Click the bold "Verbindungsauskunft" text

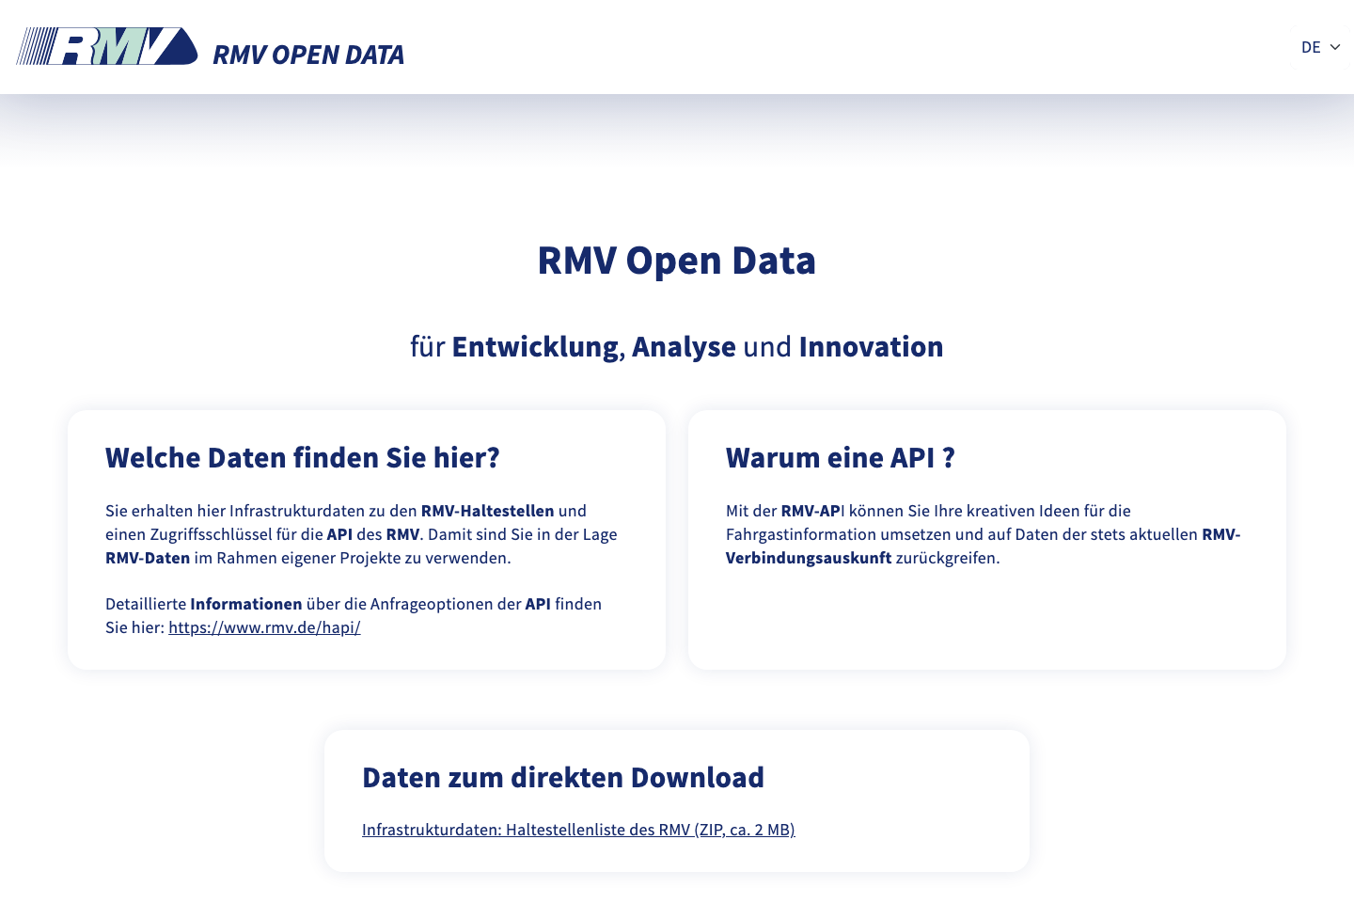(x=809, y=558)
